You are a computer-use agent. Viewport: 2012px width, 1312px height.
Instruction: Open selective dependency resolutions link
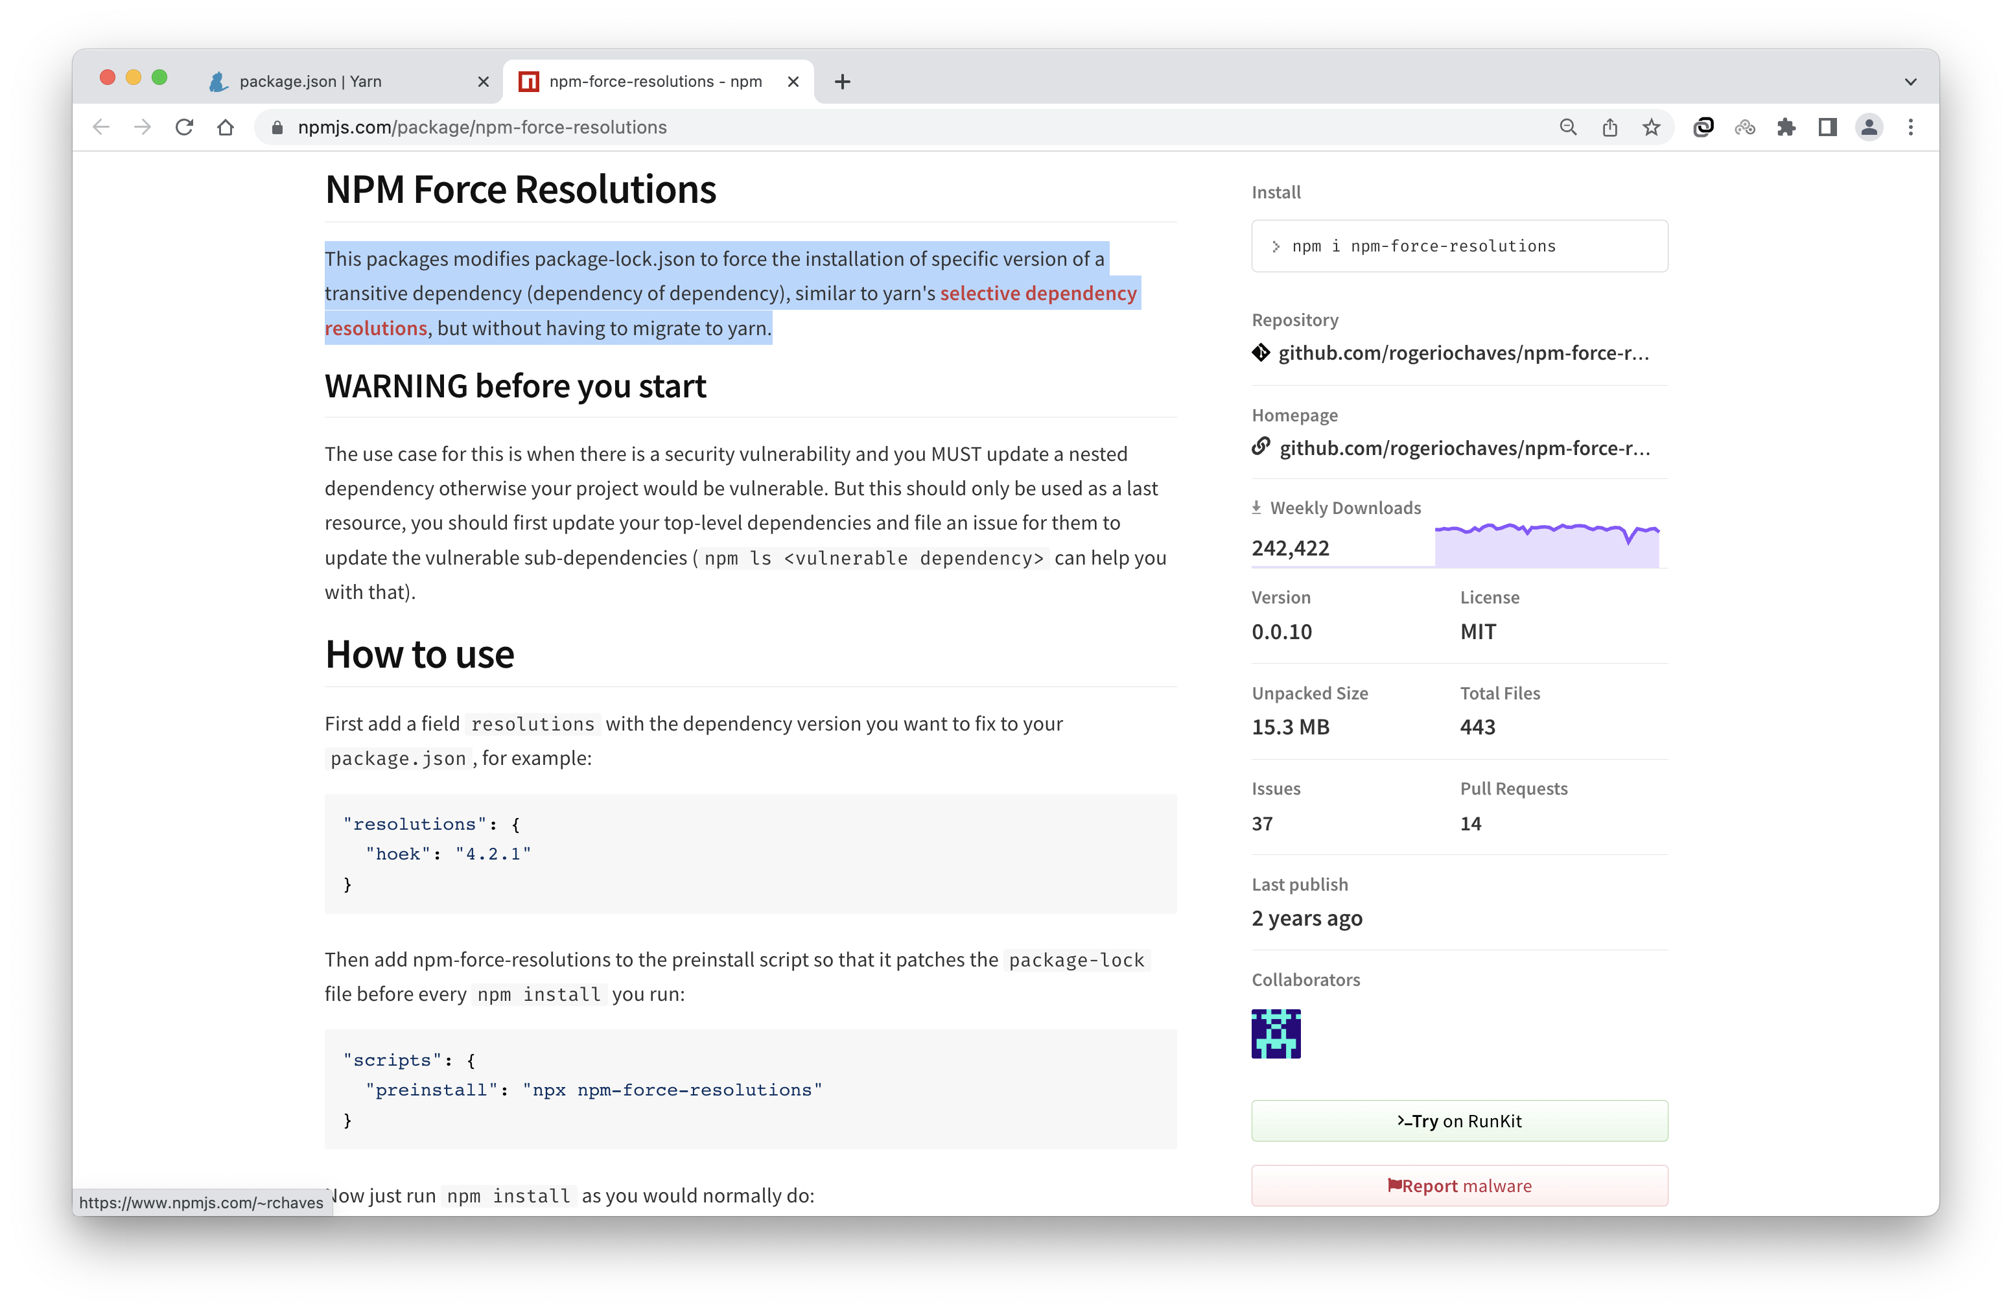(x=1038, y=294)
